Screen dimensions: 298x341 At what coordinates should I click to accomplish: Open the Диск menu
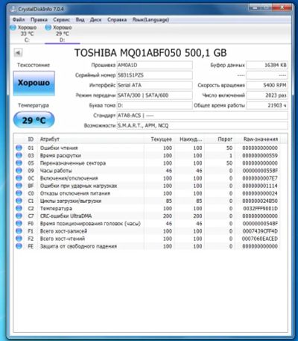95,19
